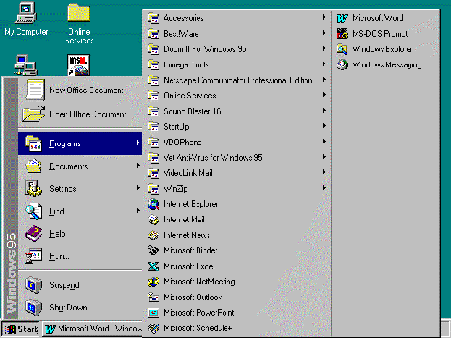Click the Microsoft Binder icon

153,250
